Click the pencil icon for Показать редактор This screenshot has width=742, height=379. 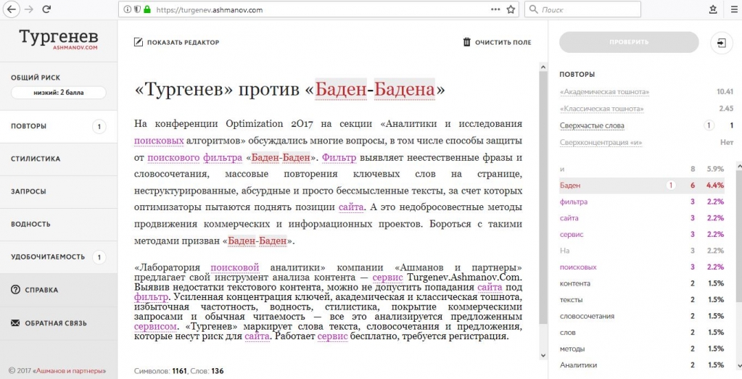coord(139,42)
